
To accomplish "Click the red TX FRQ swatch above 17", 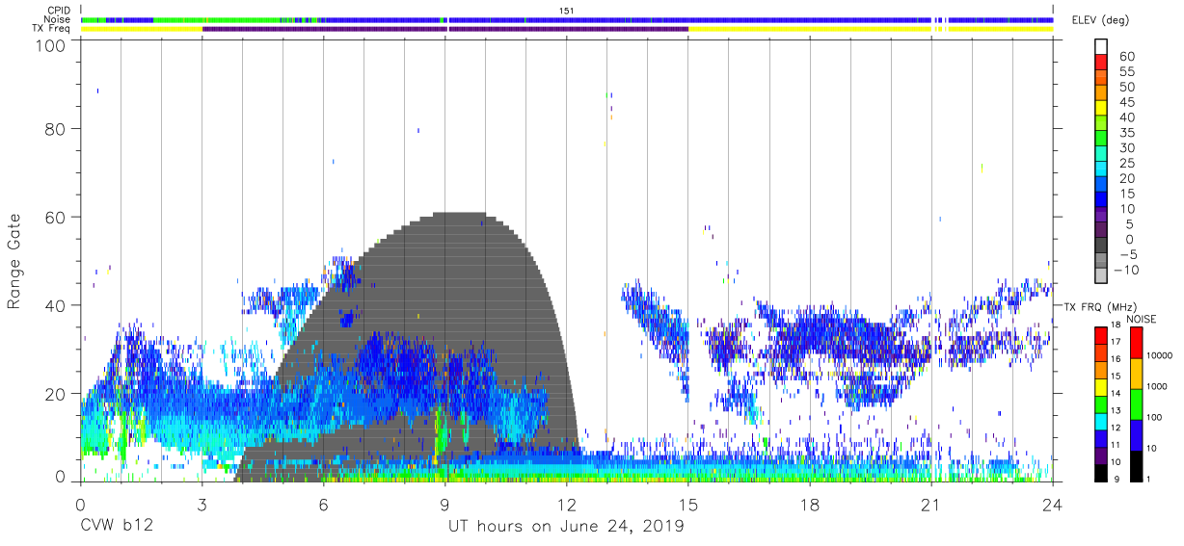I will click(x=1100, y=335).
